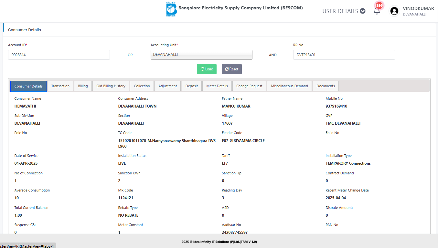
Task: Click the Consumer Details section heading
Action: click(x=25, y=30)
